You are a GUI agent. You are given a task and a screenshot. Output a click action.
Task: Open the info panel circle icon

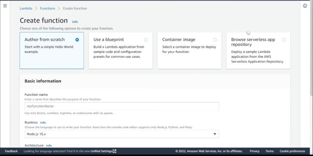click(305, 6)
